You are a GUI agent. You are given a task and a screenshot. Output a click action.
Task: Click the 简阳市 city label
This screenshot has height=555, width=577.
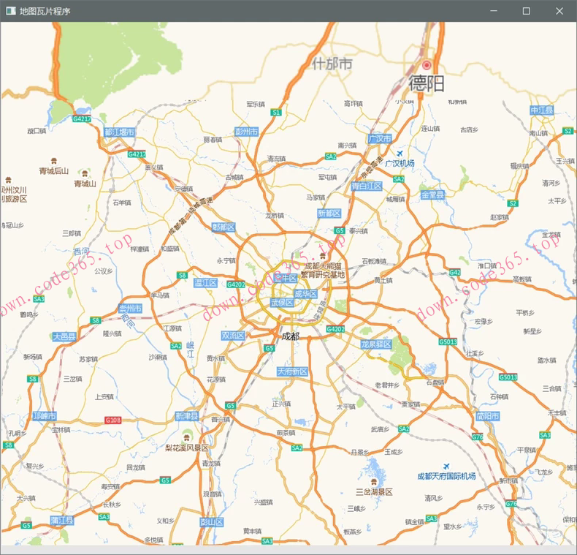(x=487, y=416)
